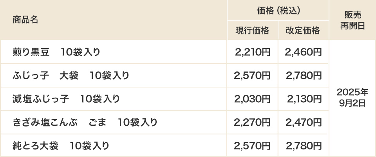
Task: Click current price 2,030円
Action: click(x=252, y=99)
